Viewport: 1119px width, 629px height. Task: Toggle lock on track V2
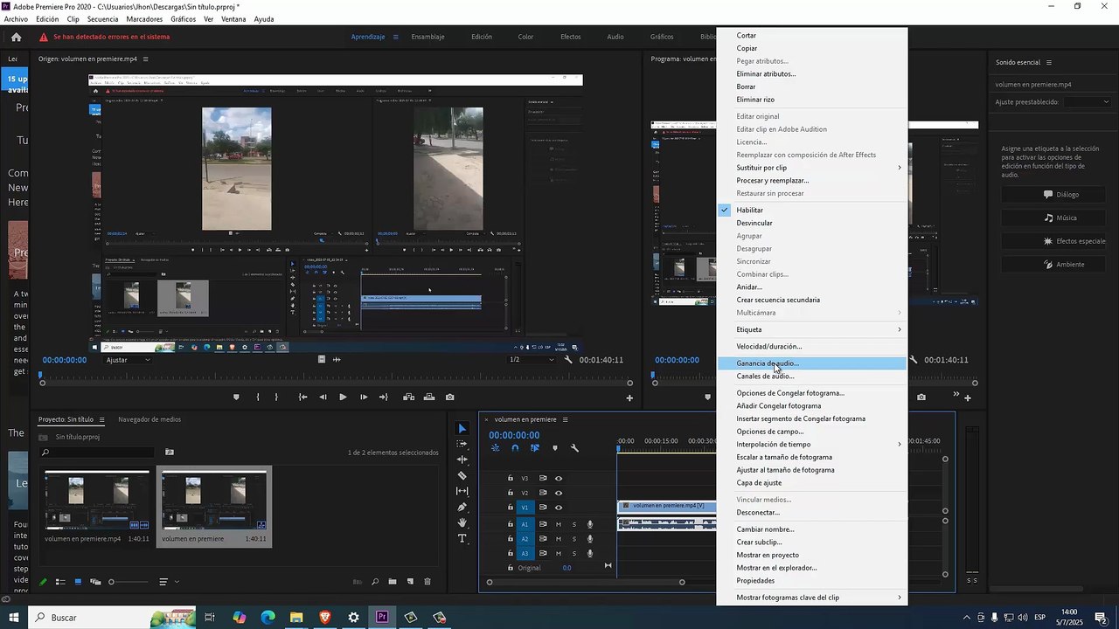(511, 493)
